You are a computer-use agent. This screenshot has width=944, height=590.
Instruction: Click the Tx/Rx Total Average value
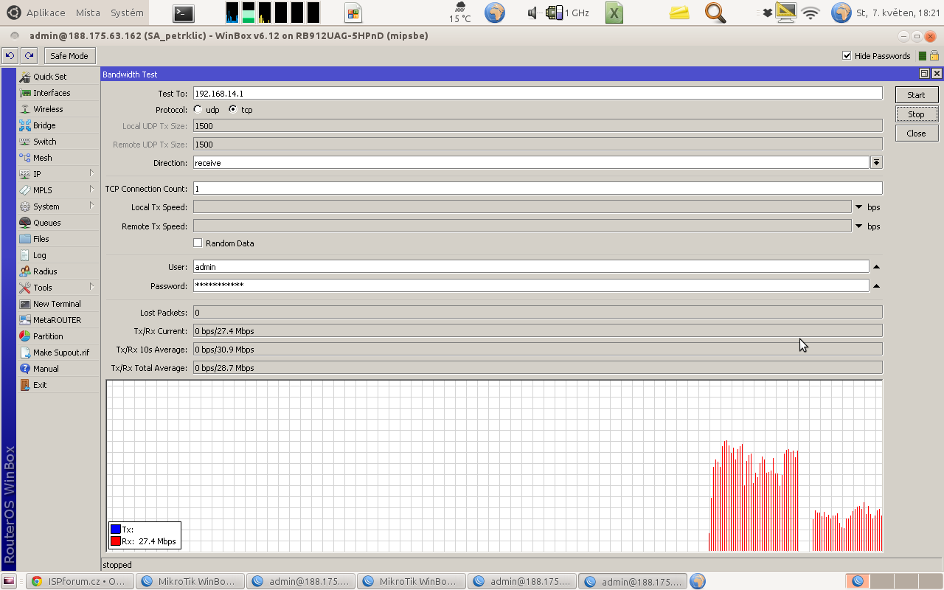538,367
